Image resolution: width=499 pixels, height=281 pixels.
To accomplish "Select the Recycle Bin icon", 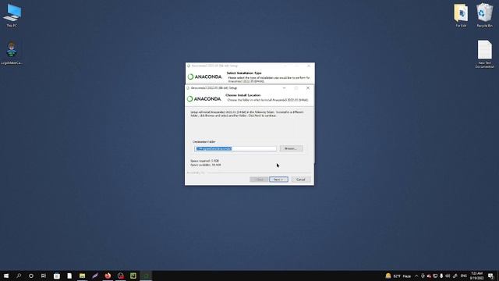I will tap(484, 16).
